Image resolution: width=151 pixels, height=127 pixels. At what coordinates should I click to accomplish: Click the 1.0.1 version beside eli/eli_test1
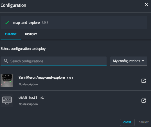(42, 98)
